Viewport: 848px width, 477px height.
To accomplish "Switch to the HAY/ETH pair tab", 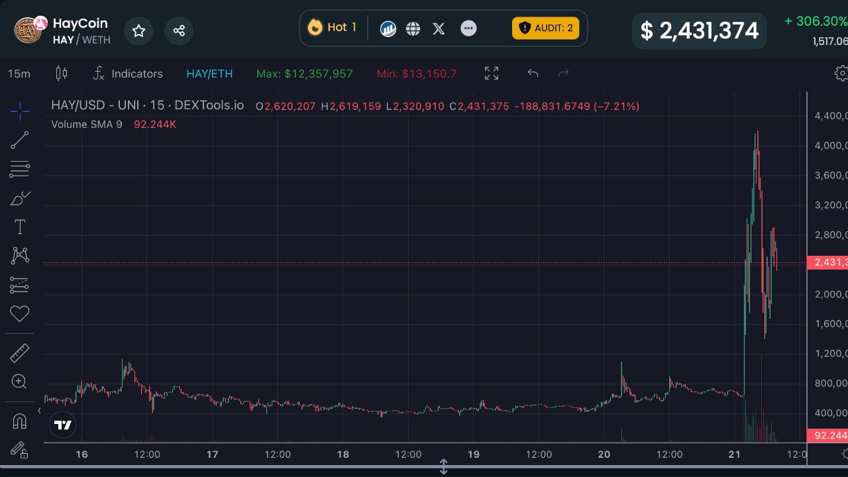I will click(209, 74).
